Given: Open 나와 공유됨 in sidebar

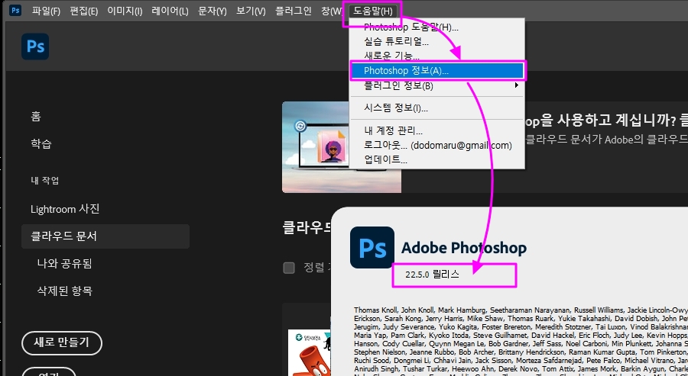Looking at the screenshot, I should [x=64, y=264].
